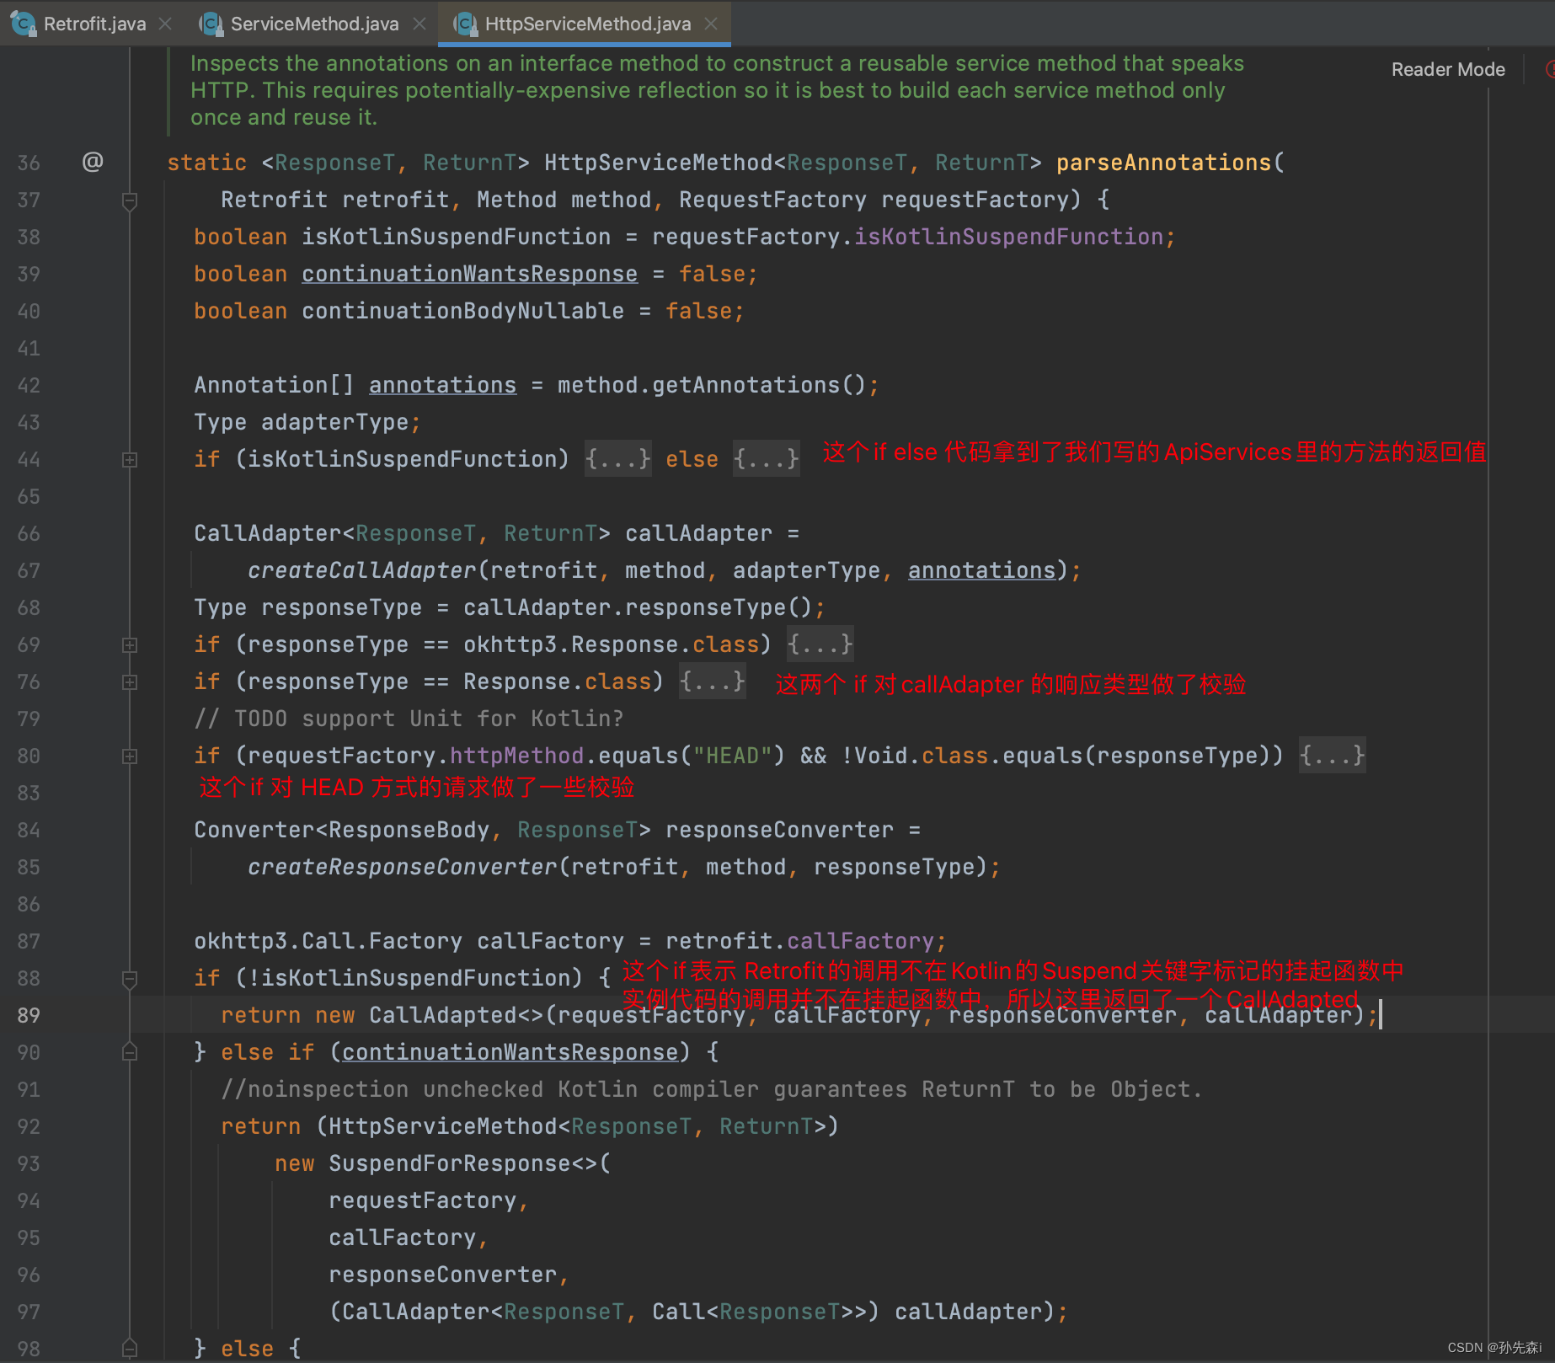The width and height of the screenshot is (1555, 1363).
Task: Expand the folded block at line 69
Action: click(130, 645)
